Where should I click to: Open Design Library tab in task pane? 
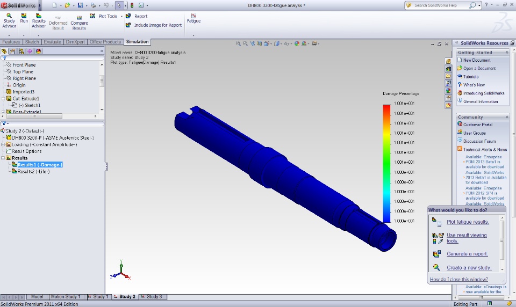[x=448, y=69]
